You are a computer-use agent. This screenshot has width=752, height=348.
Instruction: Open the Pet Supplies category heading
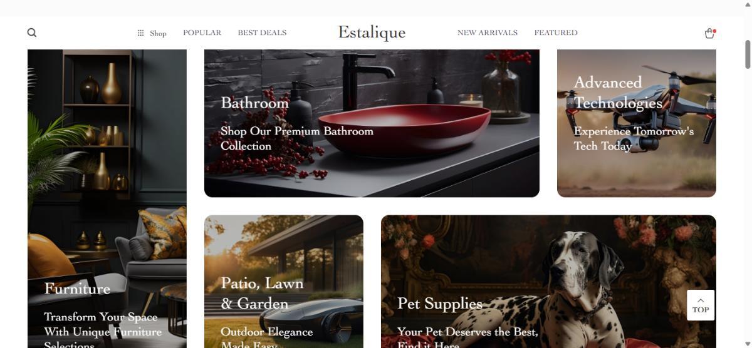point(440,304)
